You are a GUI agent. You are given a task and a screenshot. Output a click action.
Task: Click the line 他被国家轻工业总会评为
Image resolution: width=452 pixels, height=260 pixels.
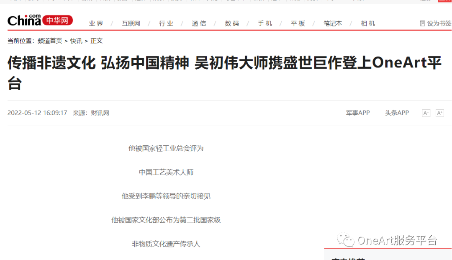[x=166, y=149]
